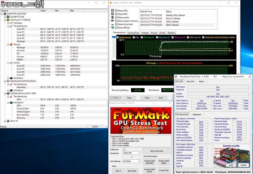Open the Clocks tab in AIDA64
The width and height of the screenshot is (253, 174).
click(162, 33)
